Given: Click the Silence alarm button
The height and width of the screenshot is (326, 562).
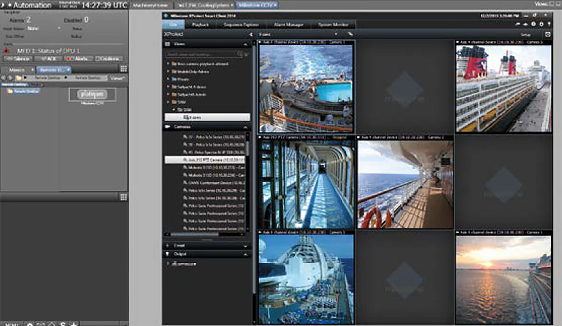Looking at the screenshot, I should point(18,59).
